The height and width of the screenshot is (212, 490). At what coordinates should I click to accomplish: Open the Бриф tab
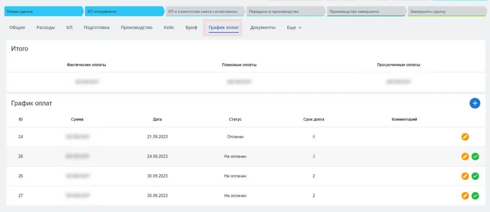(x=191, y=27)
